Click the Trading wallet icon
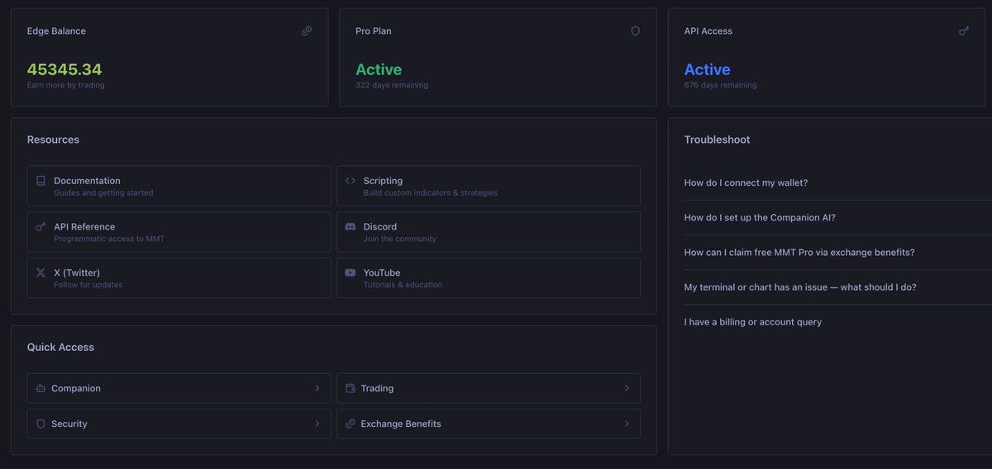 pyautogui.click(x=351, y=388)
